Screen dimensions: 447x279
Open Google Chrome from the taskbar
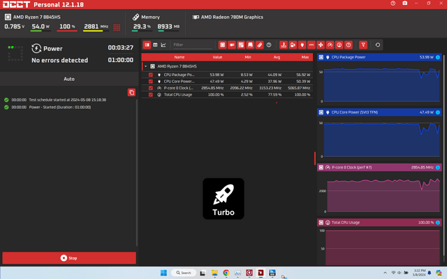(226, 273)
